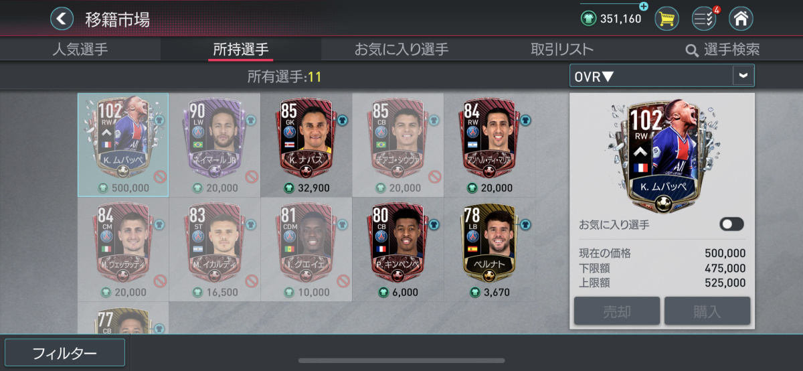Tap the back arrow icon
Image resolution: width=803 pixels, height=371 pixels.
coord(62,19)
